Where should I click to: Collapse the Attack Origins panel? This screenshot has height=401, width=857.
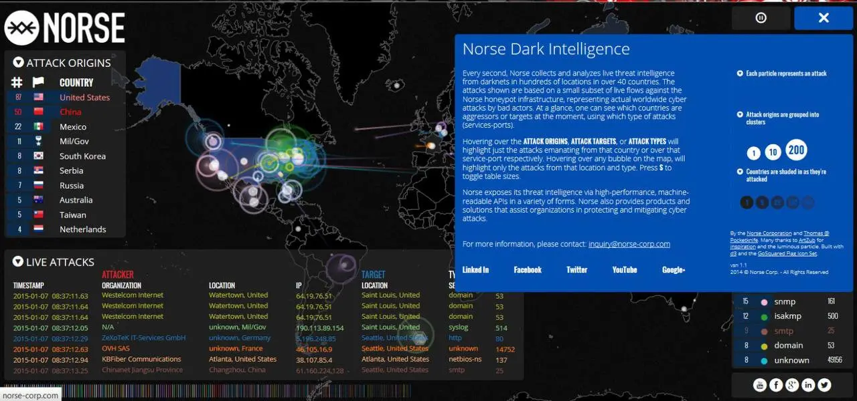click(18, 63)
